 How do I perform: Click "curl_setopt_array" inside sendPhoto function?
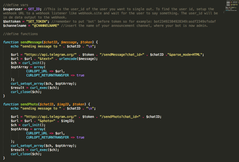pyautogui.click(x=27, y=146)
